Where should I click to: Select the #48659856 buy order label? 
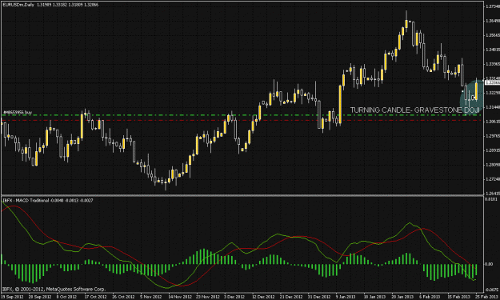(x=18, y=112)
